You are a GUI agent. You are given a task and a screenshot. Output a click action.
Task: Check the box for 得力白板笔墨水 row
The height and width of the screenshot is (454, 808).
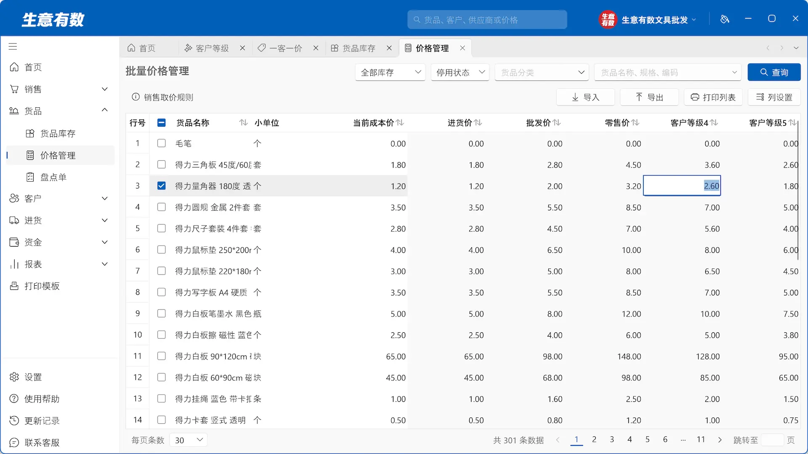click(161, 313)
